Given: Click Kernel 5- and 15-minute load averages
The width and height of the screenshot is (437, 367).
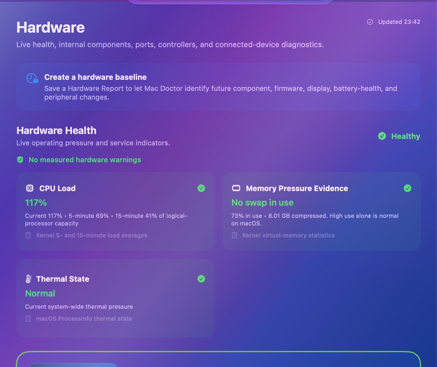Looking at the screenshot, I should point(91,235).
